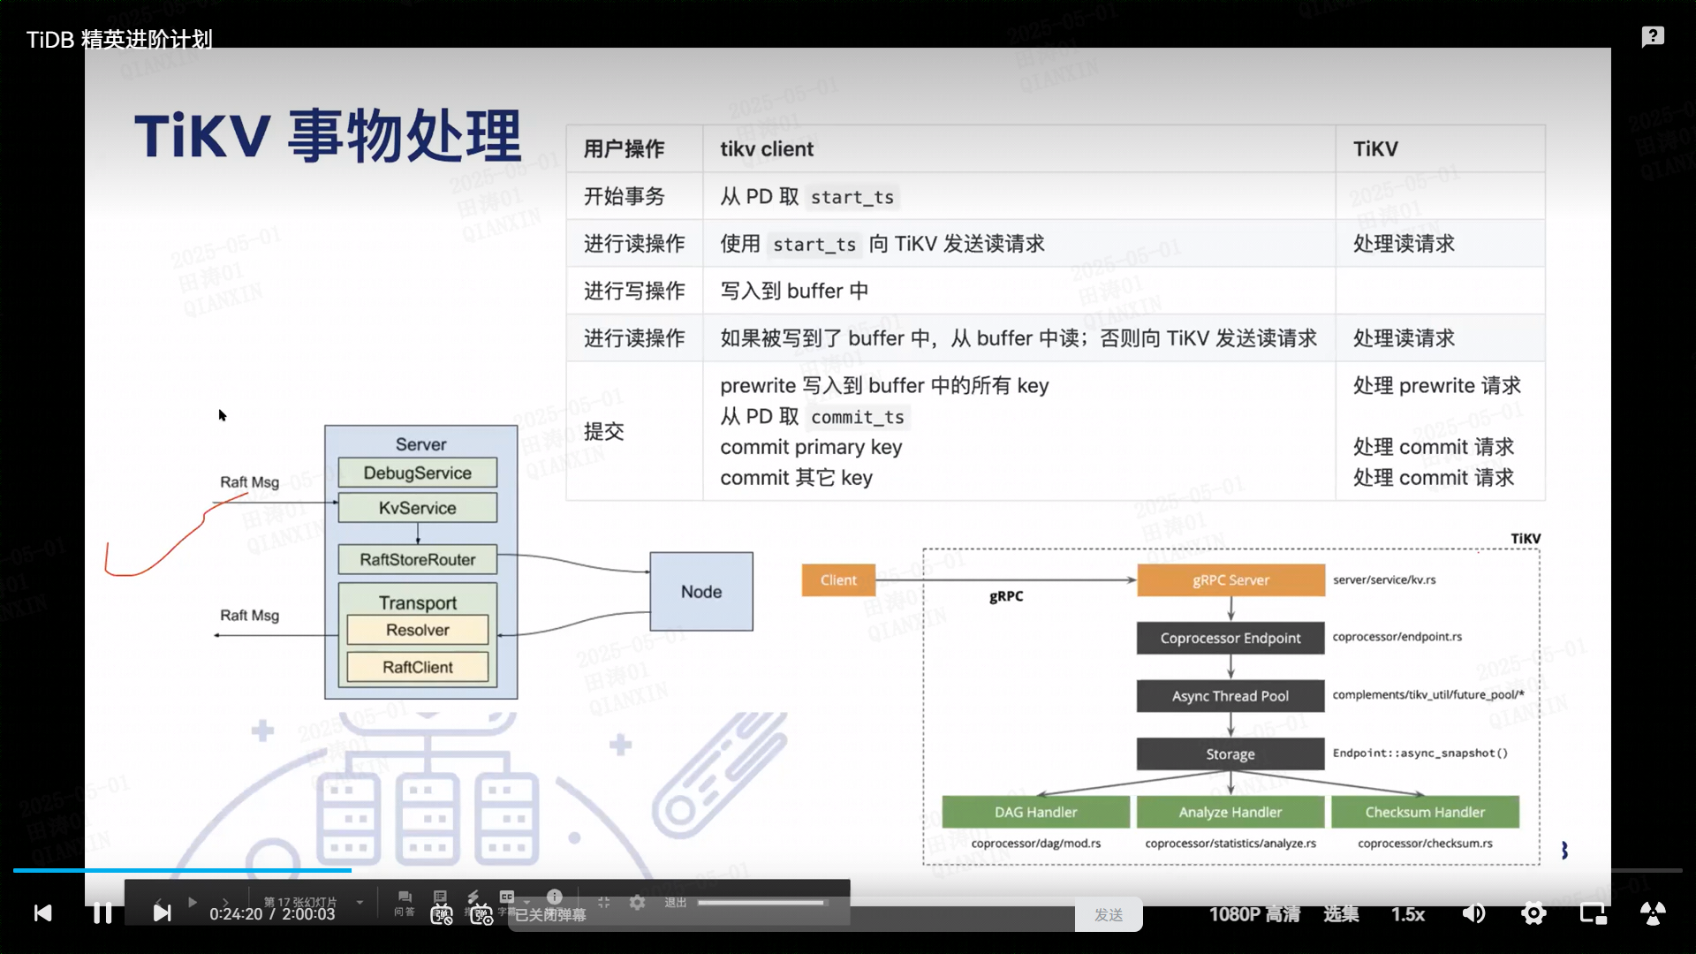This screenshot has height=954, width=1696.
Task: Skip to the next video
Action: pos(162,913)
